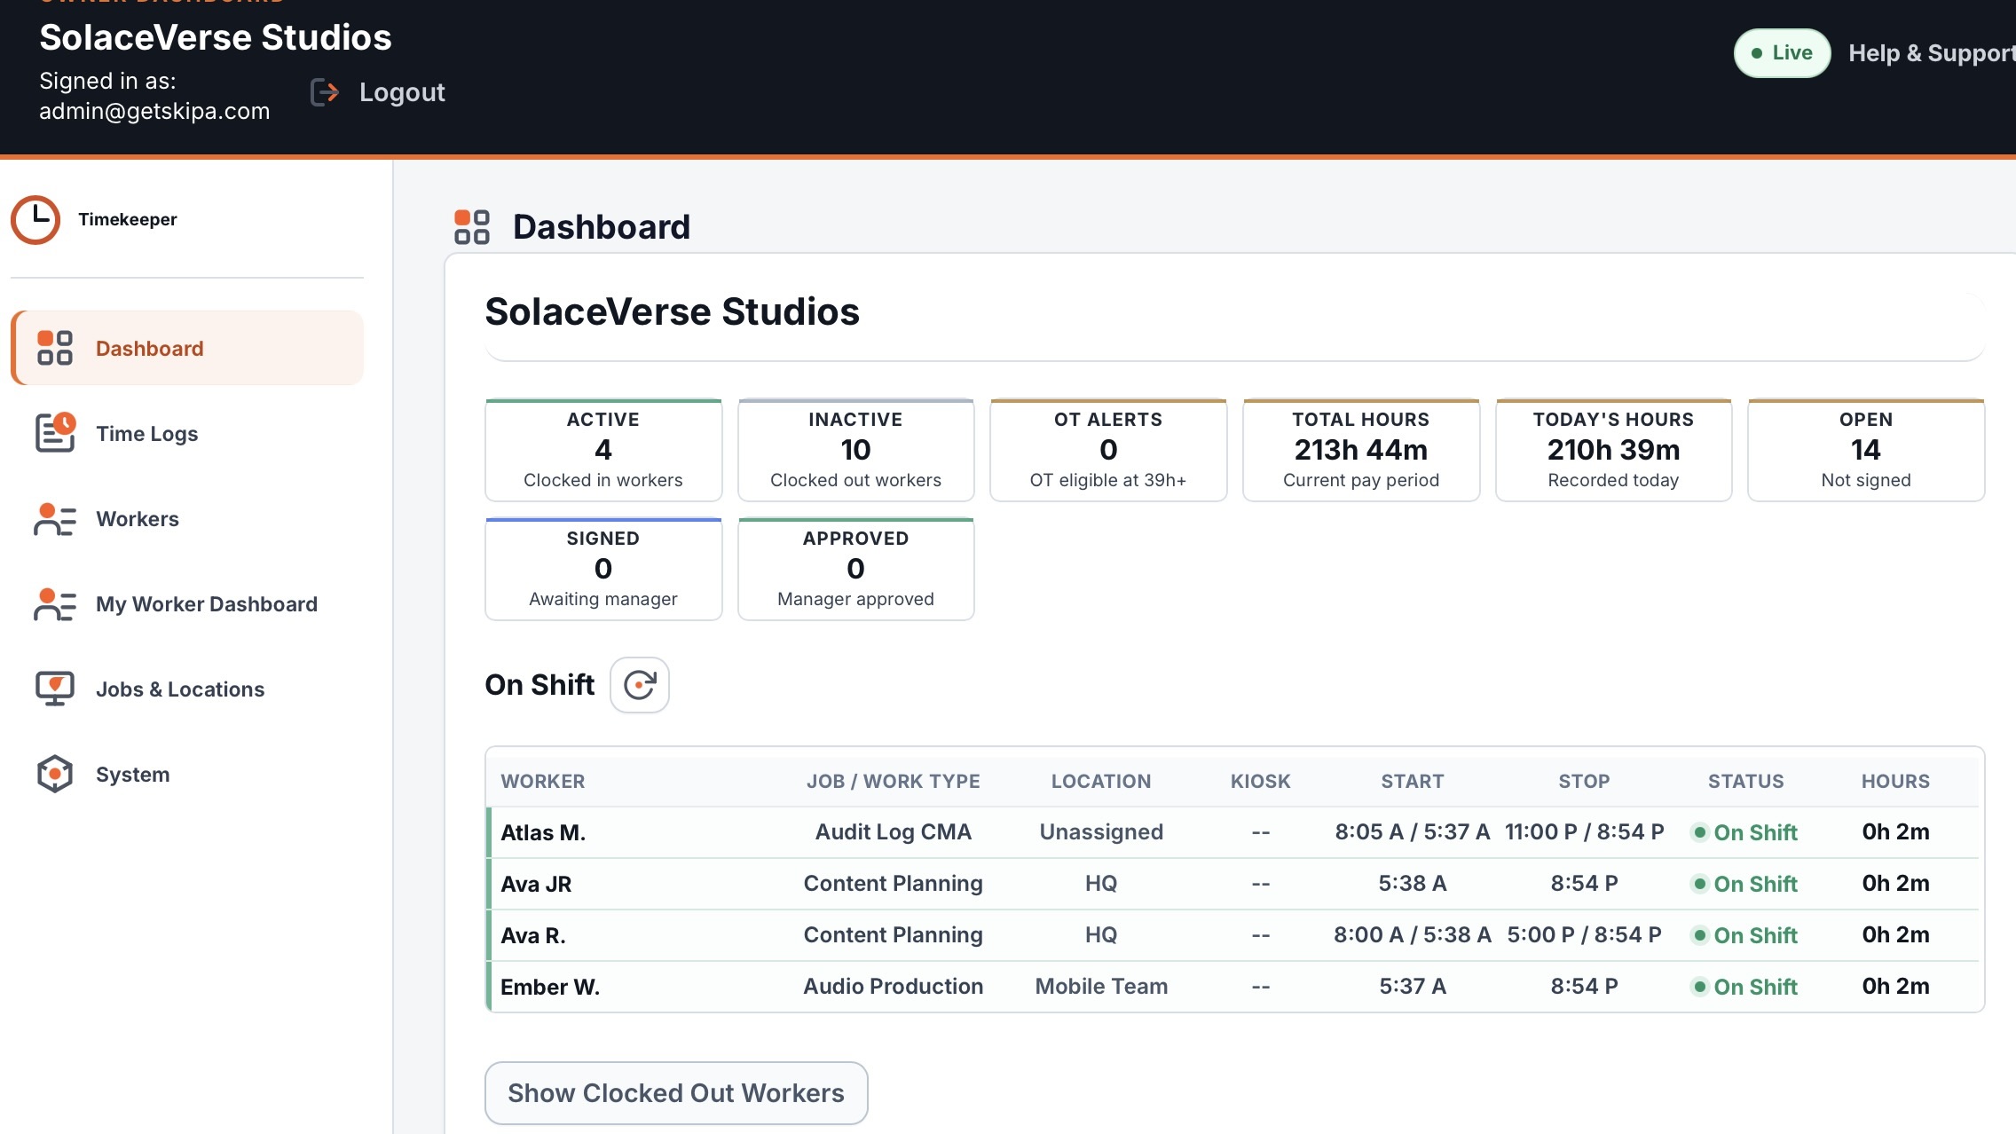Click the Live status badge

1782,53
